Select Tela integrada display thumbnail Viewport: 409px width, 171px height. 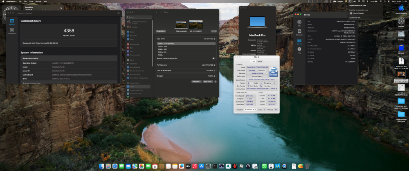181,25
